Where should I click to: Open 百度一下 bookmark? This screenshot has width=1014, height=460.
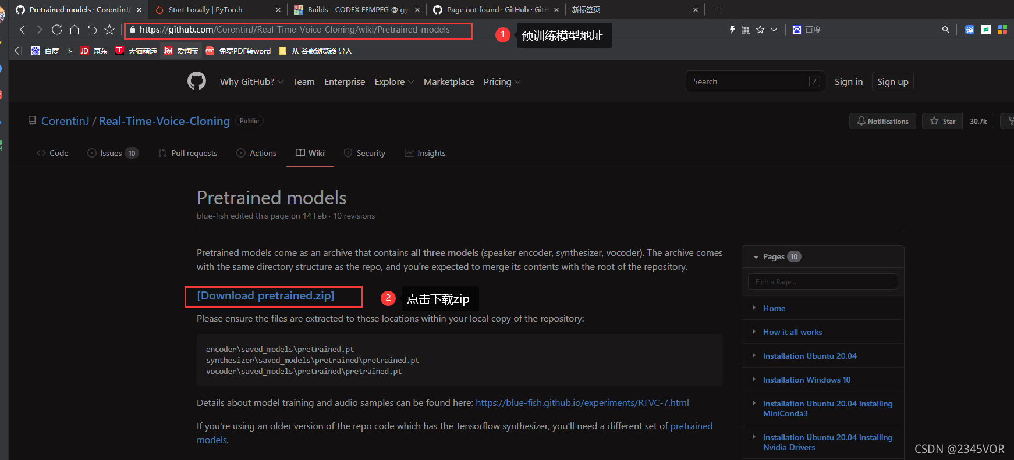pyautogui.click(x=52, y=51)
